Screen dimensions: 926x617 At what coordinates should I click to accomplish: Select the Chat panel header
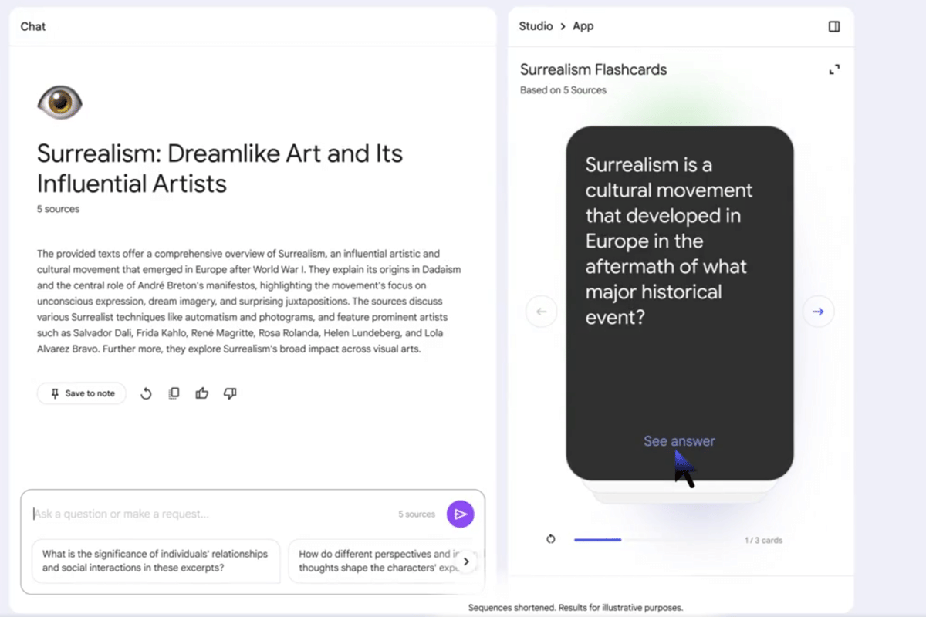coord(33,26)
